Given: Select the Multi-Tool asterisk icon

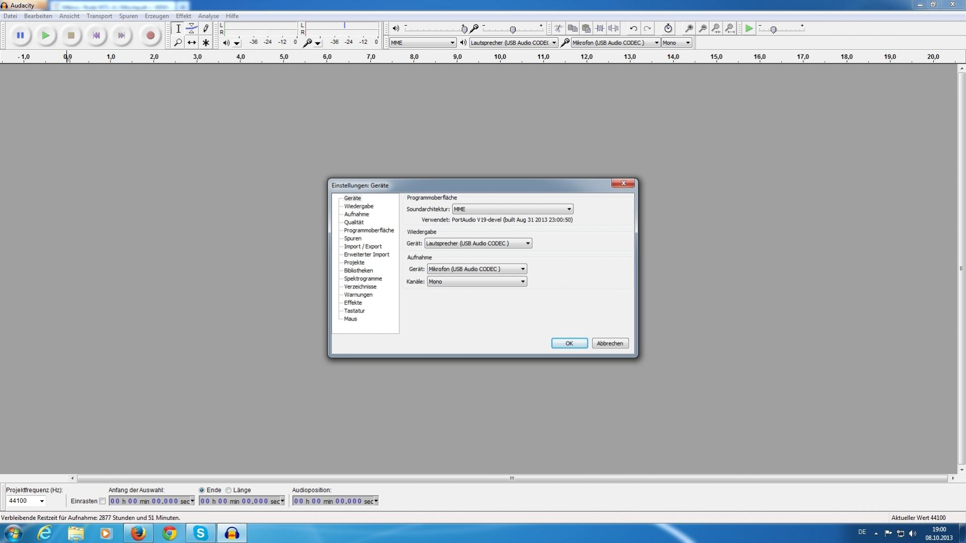Looking at the screenshot, I should pyautogui.click(x=205, y=43).
